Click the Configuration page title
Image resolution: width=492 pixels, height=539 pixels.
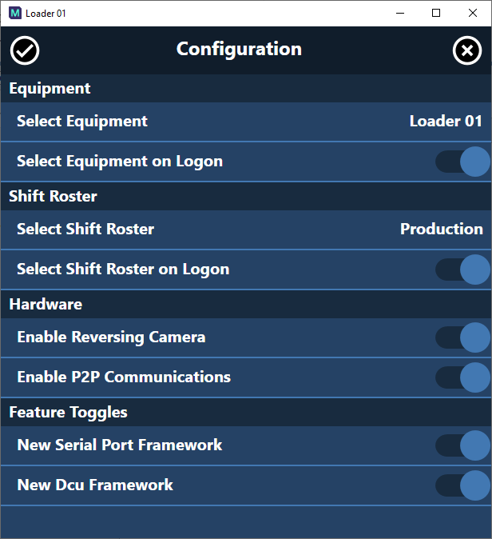click(239, 50)
